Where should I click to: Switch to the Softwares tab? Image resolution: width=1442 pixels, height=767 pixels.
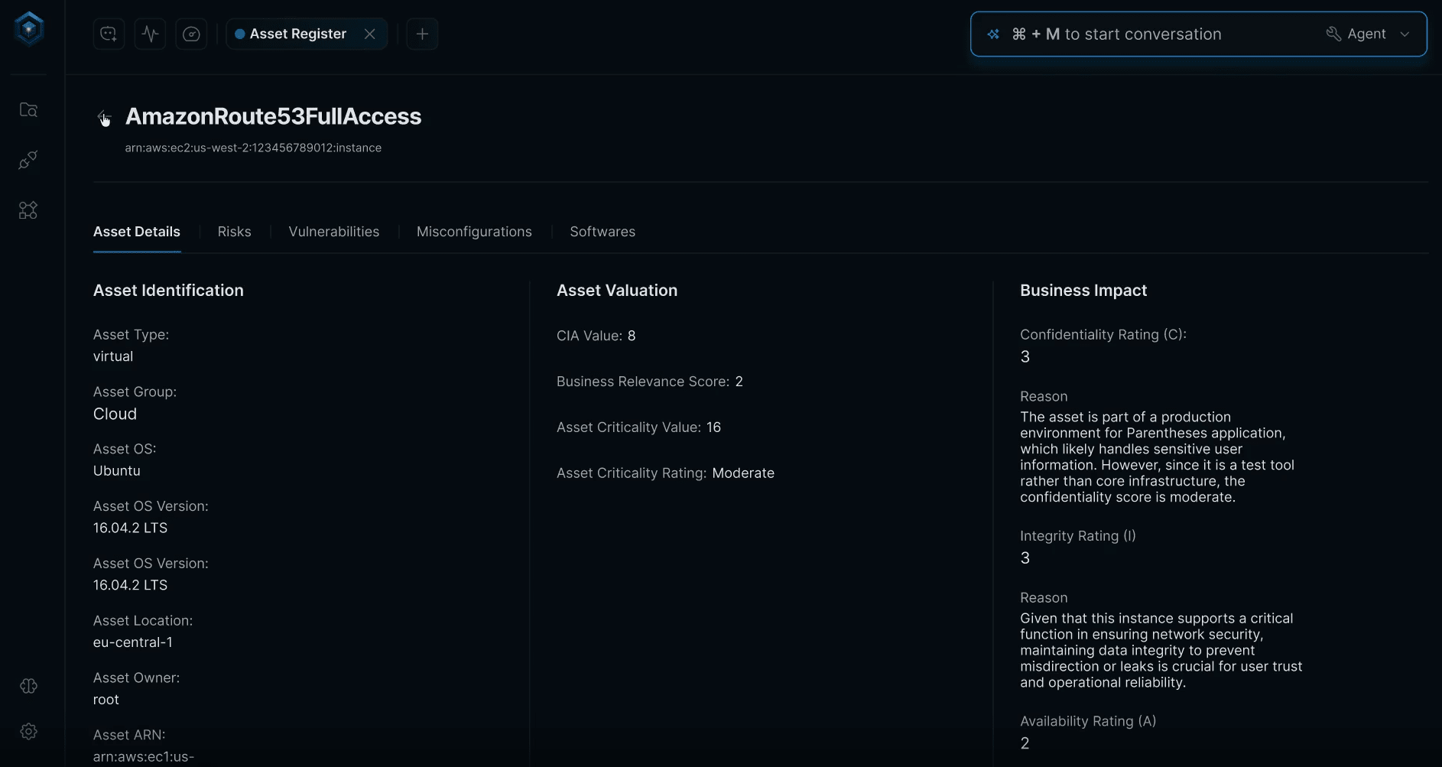[602, 232]
